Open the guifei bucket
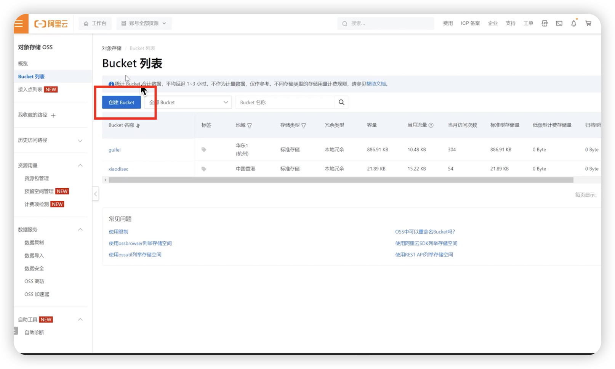 click(x=114, y=150)
